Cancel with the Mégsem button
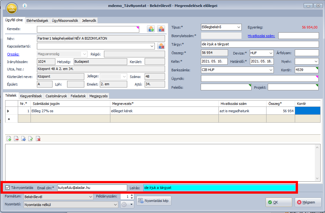 [308, 202]
